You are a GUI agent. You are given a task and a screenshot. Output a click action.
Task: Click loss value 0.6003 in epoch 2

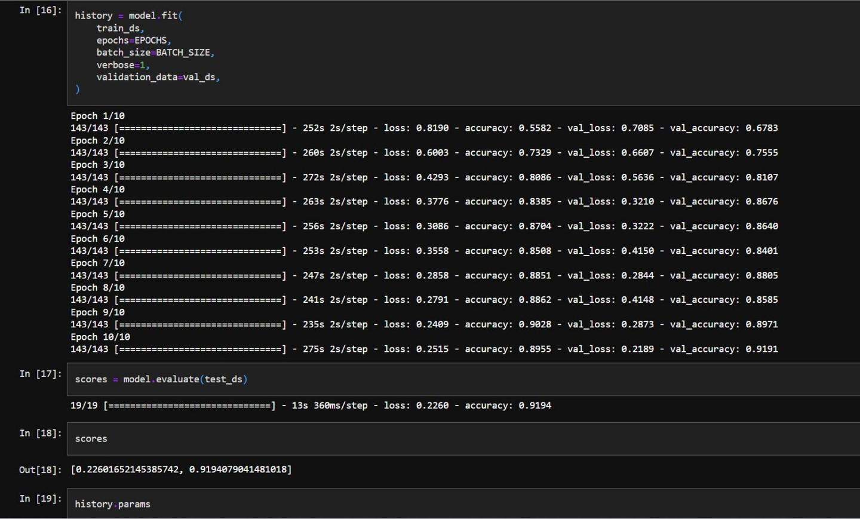pos(432,153)
